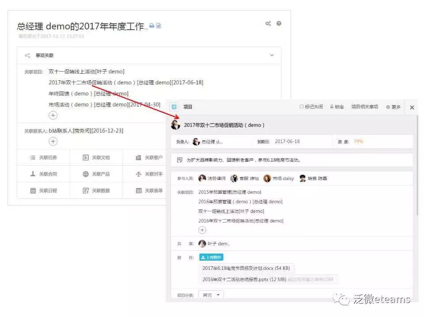Click the 关联数据 icon
424x318 pixels.
click(x=85, y=190)
